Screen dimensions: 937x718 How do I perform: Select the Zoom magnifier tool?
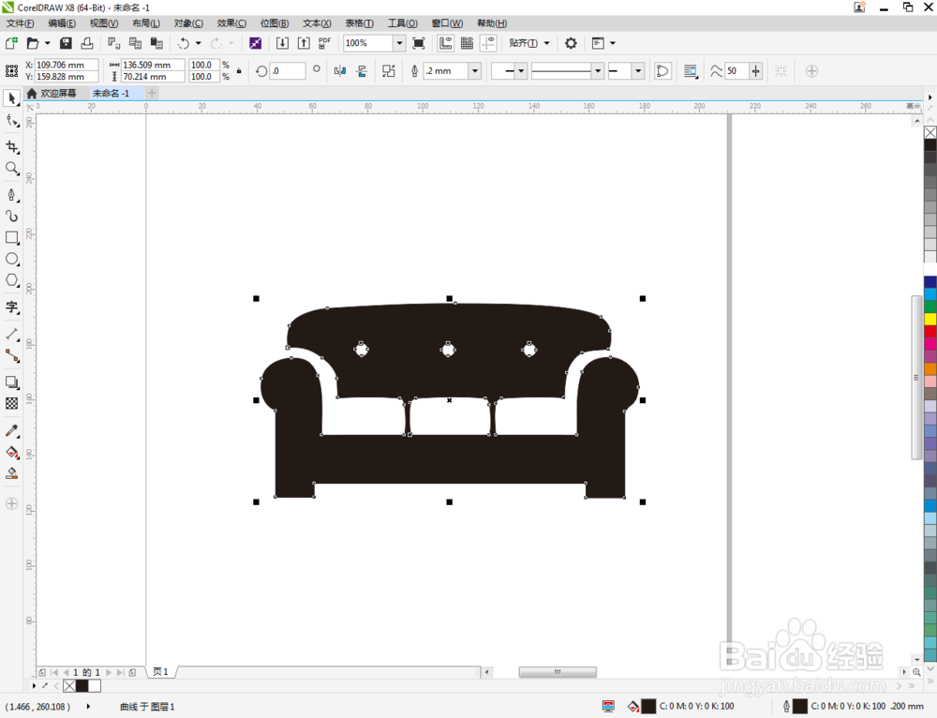coord(11,169)
